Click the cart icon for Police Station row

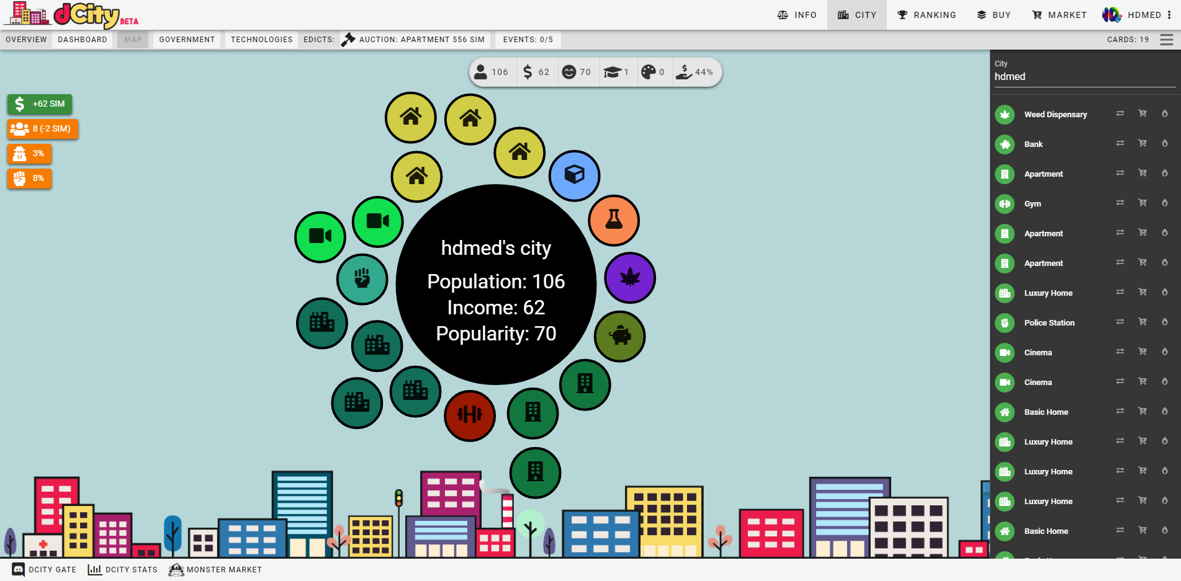point(1143,322)
